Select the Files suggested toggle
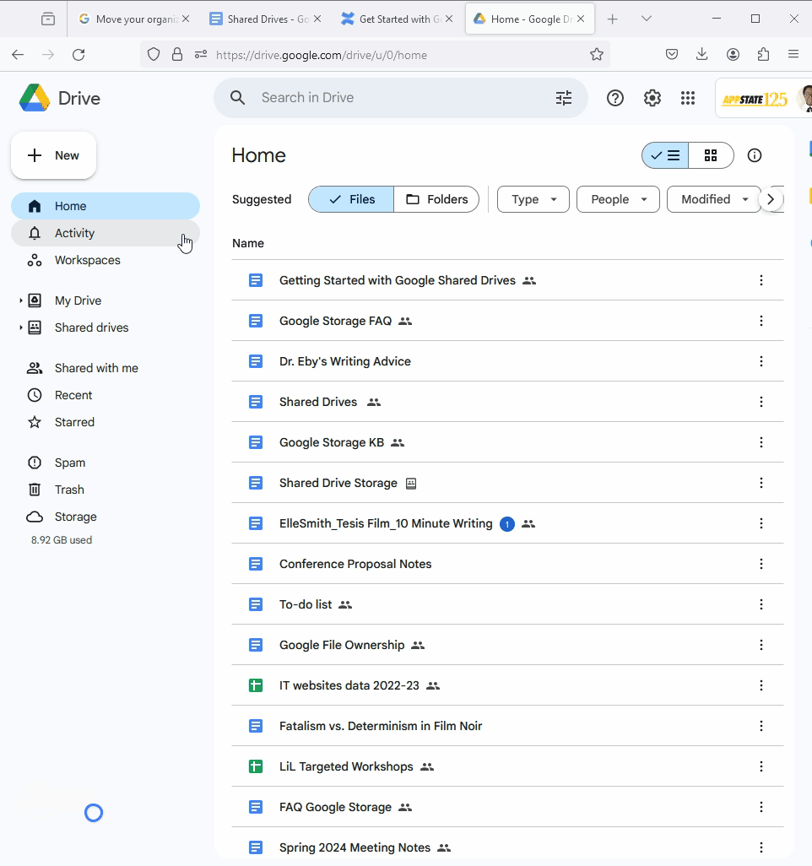 point(351,199)
